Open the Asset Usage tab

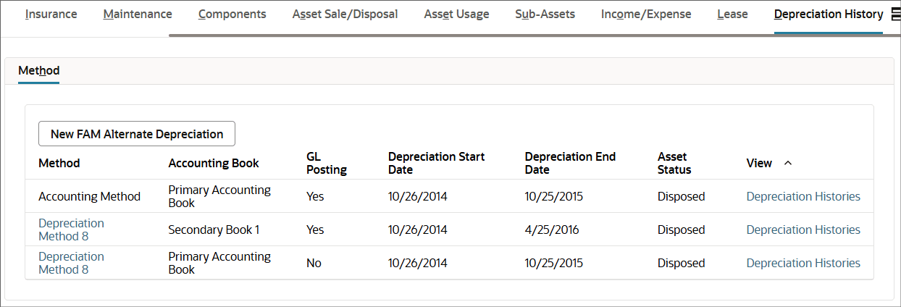point(456,14)
